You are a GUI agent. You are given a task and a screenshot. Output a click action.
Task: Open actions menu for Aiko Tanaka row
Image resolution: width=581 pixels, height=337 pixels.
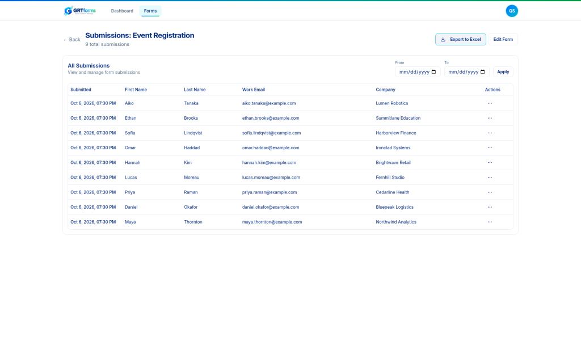coord(490,103)
